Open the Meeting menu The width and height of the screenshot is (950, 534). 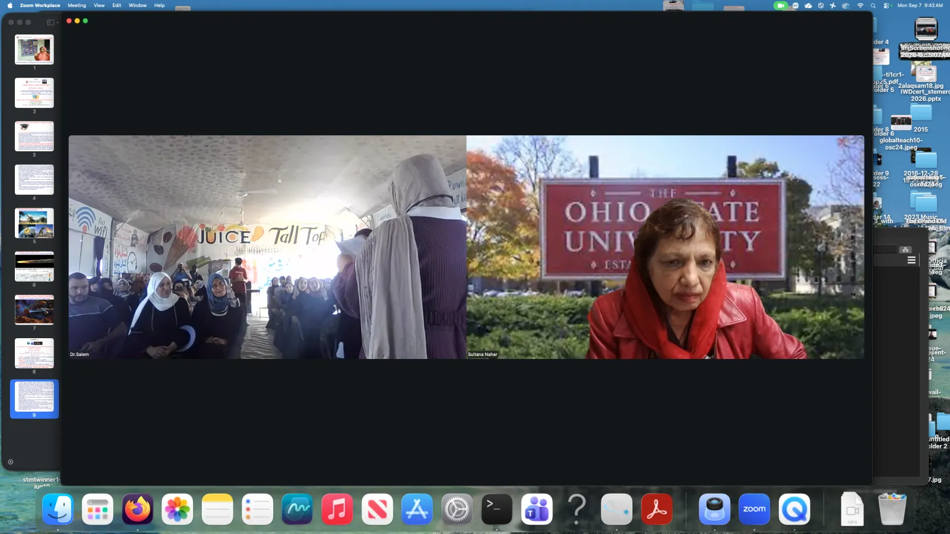point(77,5)
